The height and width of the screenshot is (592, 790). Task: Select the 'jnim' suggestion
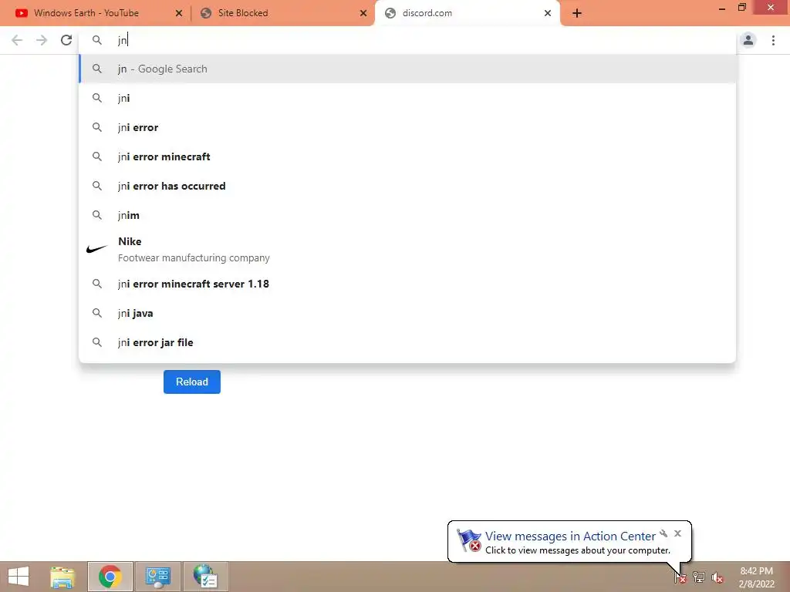(x=407, y=215)
